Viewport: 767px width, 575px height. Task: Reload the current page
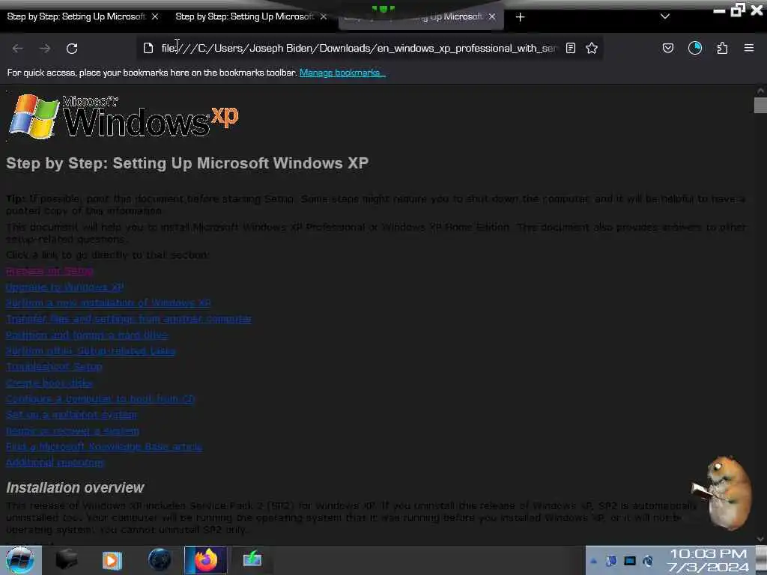tap(72, 49)
